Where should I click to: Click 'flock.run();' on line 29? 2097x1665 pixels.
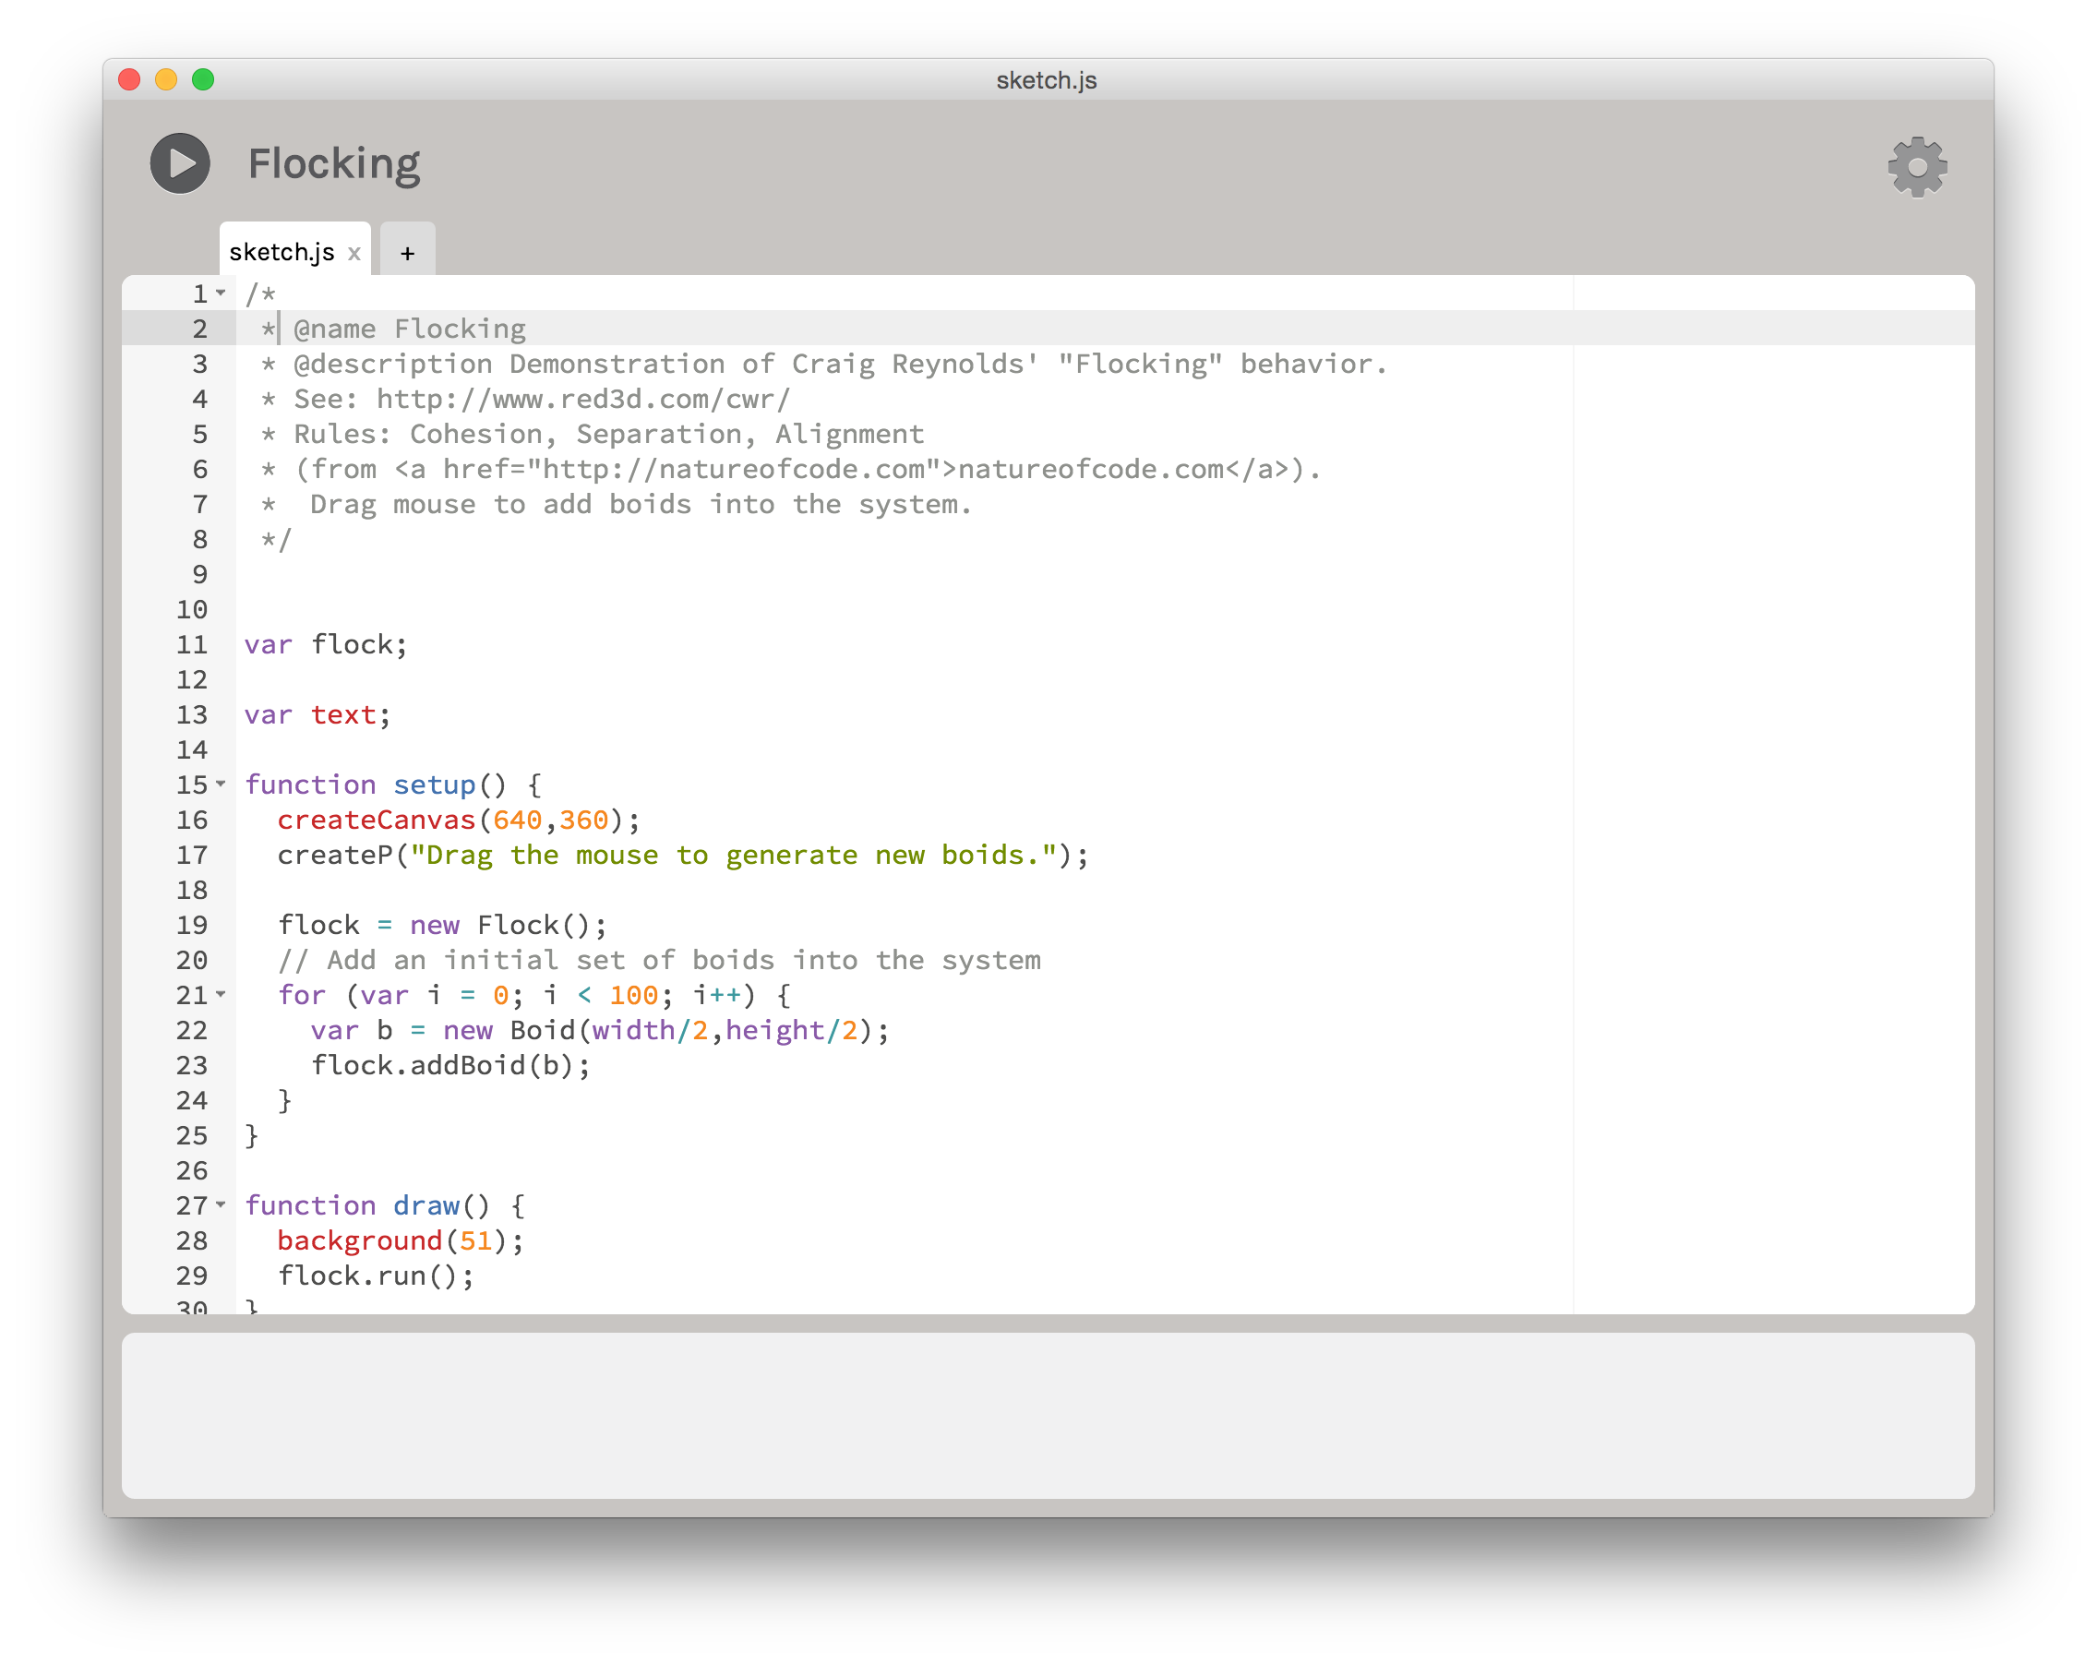[x=377, y=1275]
